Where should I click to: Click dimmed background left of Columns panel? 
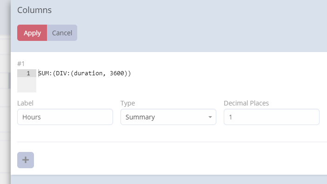pos(5,92)
